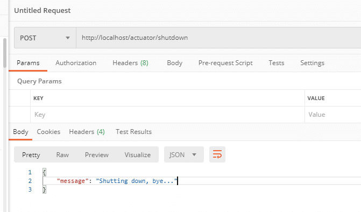Open the Pre-request Script tab

225,63
